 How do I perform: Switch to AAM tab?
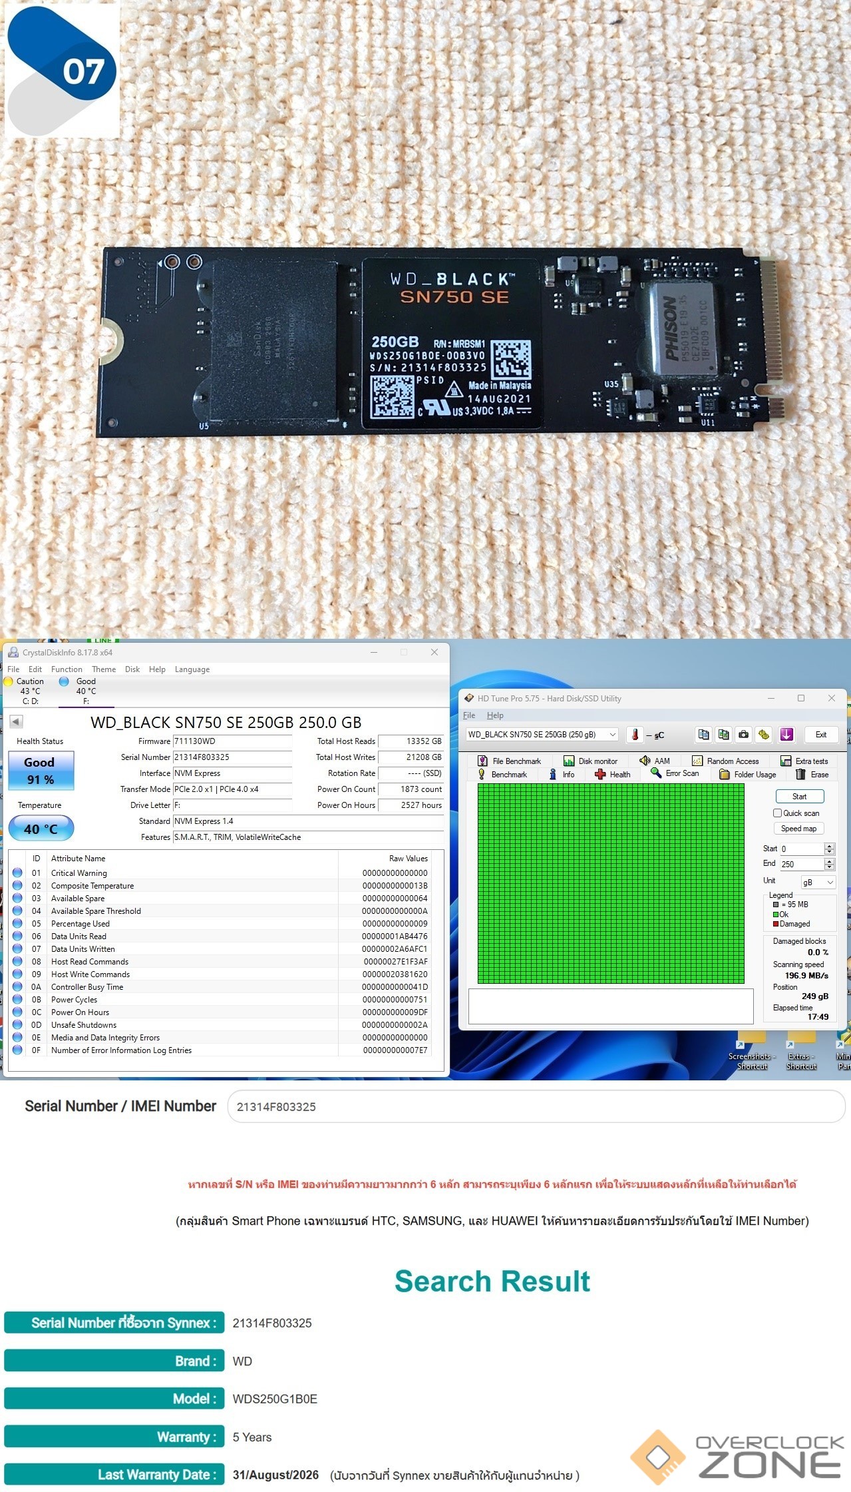point(655,761)
